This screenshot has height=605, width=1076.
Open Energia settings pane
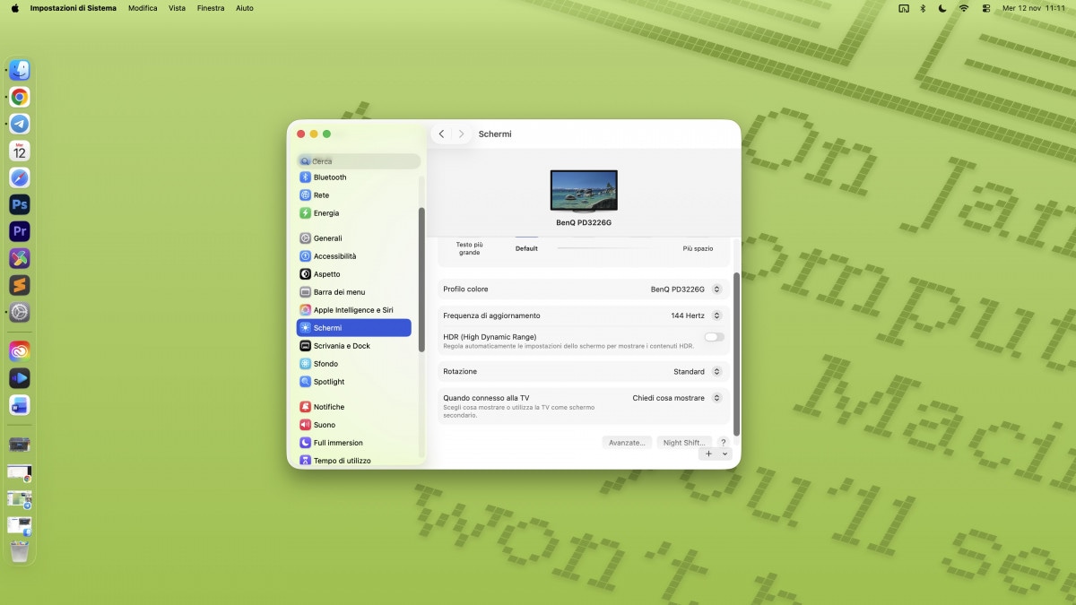pyautogui.click(x=326, y=213)
